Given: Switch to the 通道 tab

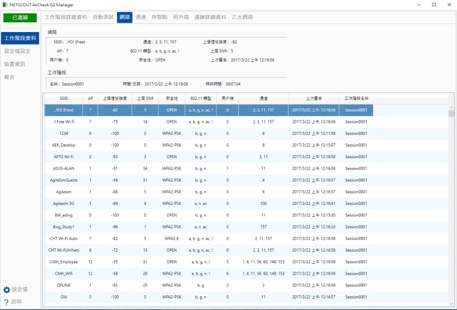Looking at the screenshot, I should click(141, 18).
